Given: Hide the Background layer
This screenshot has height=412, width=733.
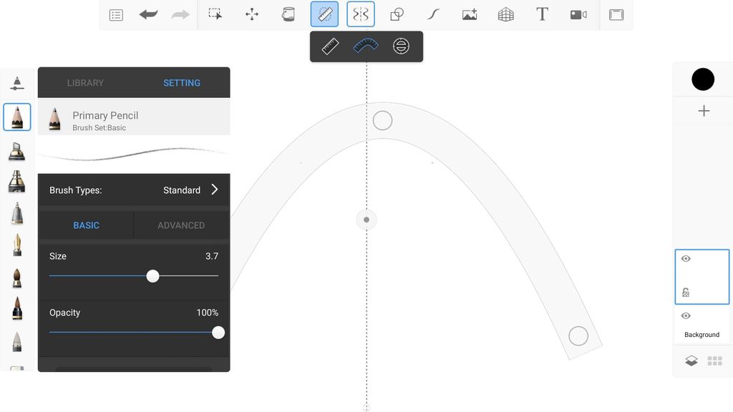Looking at the screenshot, I should 685,315.
